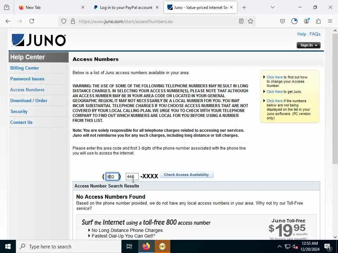Open Contact Us in sidebar
This screenshot has height=253, width=338.
21,122
